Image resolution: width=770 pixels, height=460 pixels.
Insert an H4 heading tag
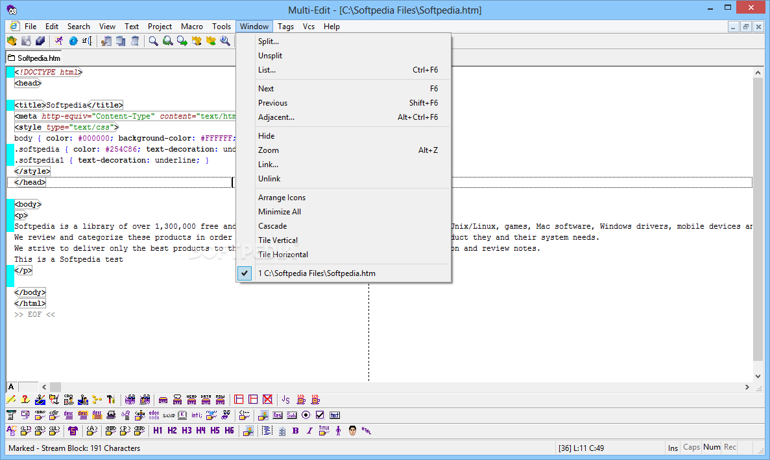tap(201, 431)
